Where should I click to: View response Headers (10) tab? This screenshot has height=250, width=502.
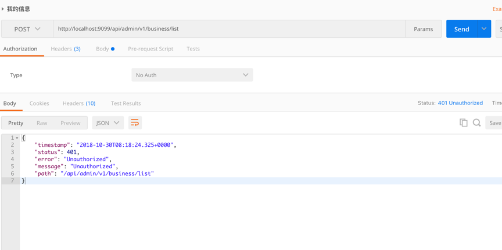click(x=78, y=103)
